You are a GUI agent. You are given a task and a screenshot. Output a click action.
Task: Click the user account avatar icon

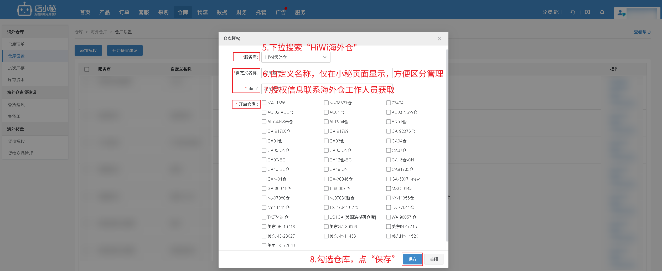pyautogui.click(x=621, y=13)
